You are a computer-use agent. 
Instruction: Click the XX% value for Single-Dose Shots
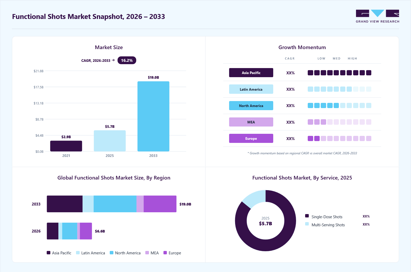(366, 216)
